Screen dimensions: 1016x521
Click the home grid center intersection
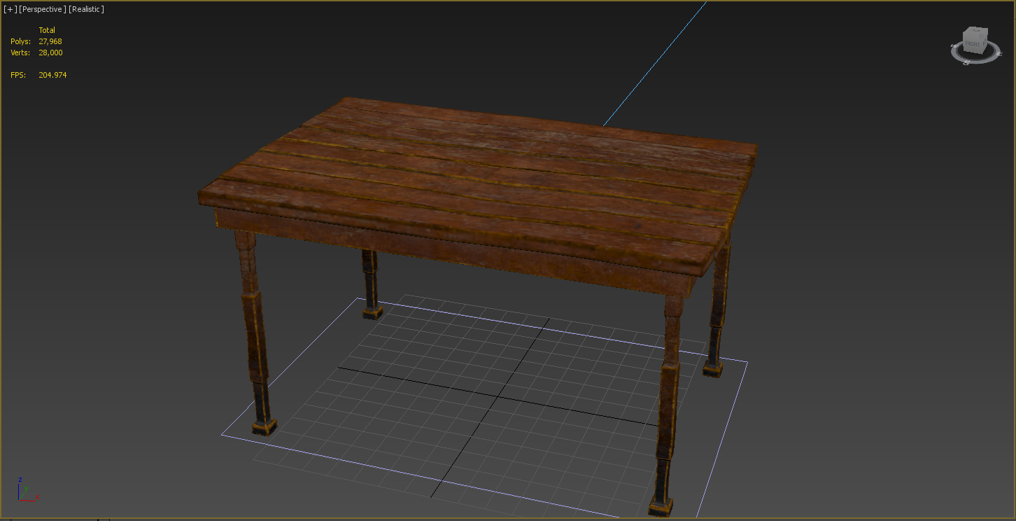498,395
